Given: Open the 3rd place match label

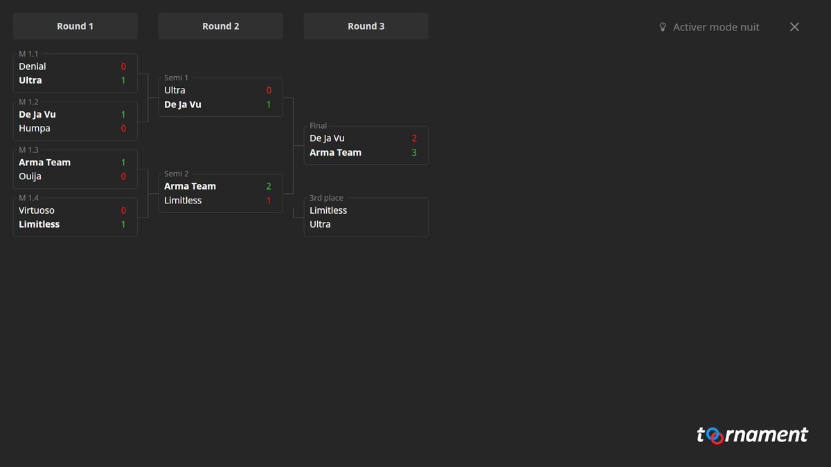Looking at the screenshot, I should 326,198.
